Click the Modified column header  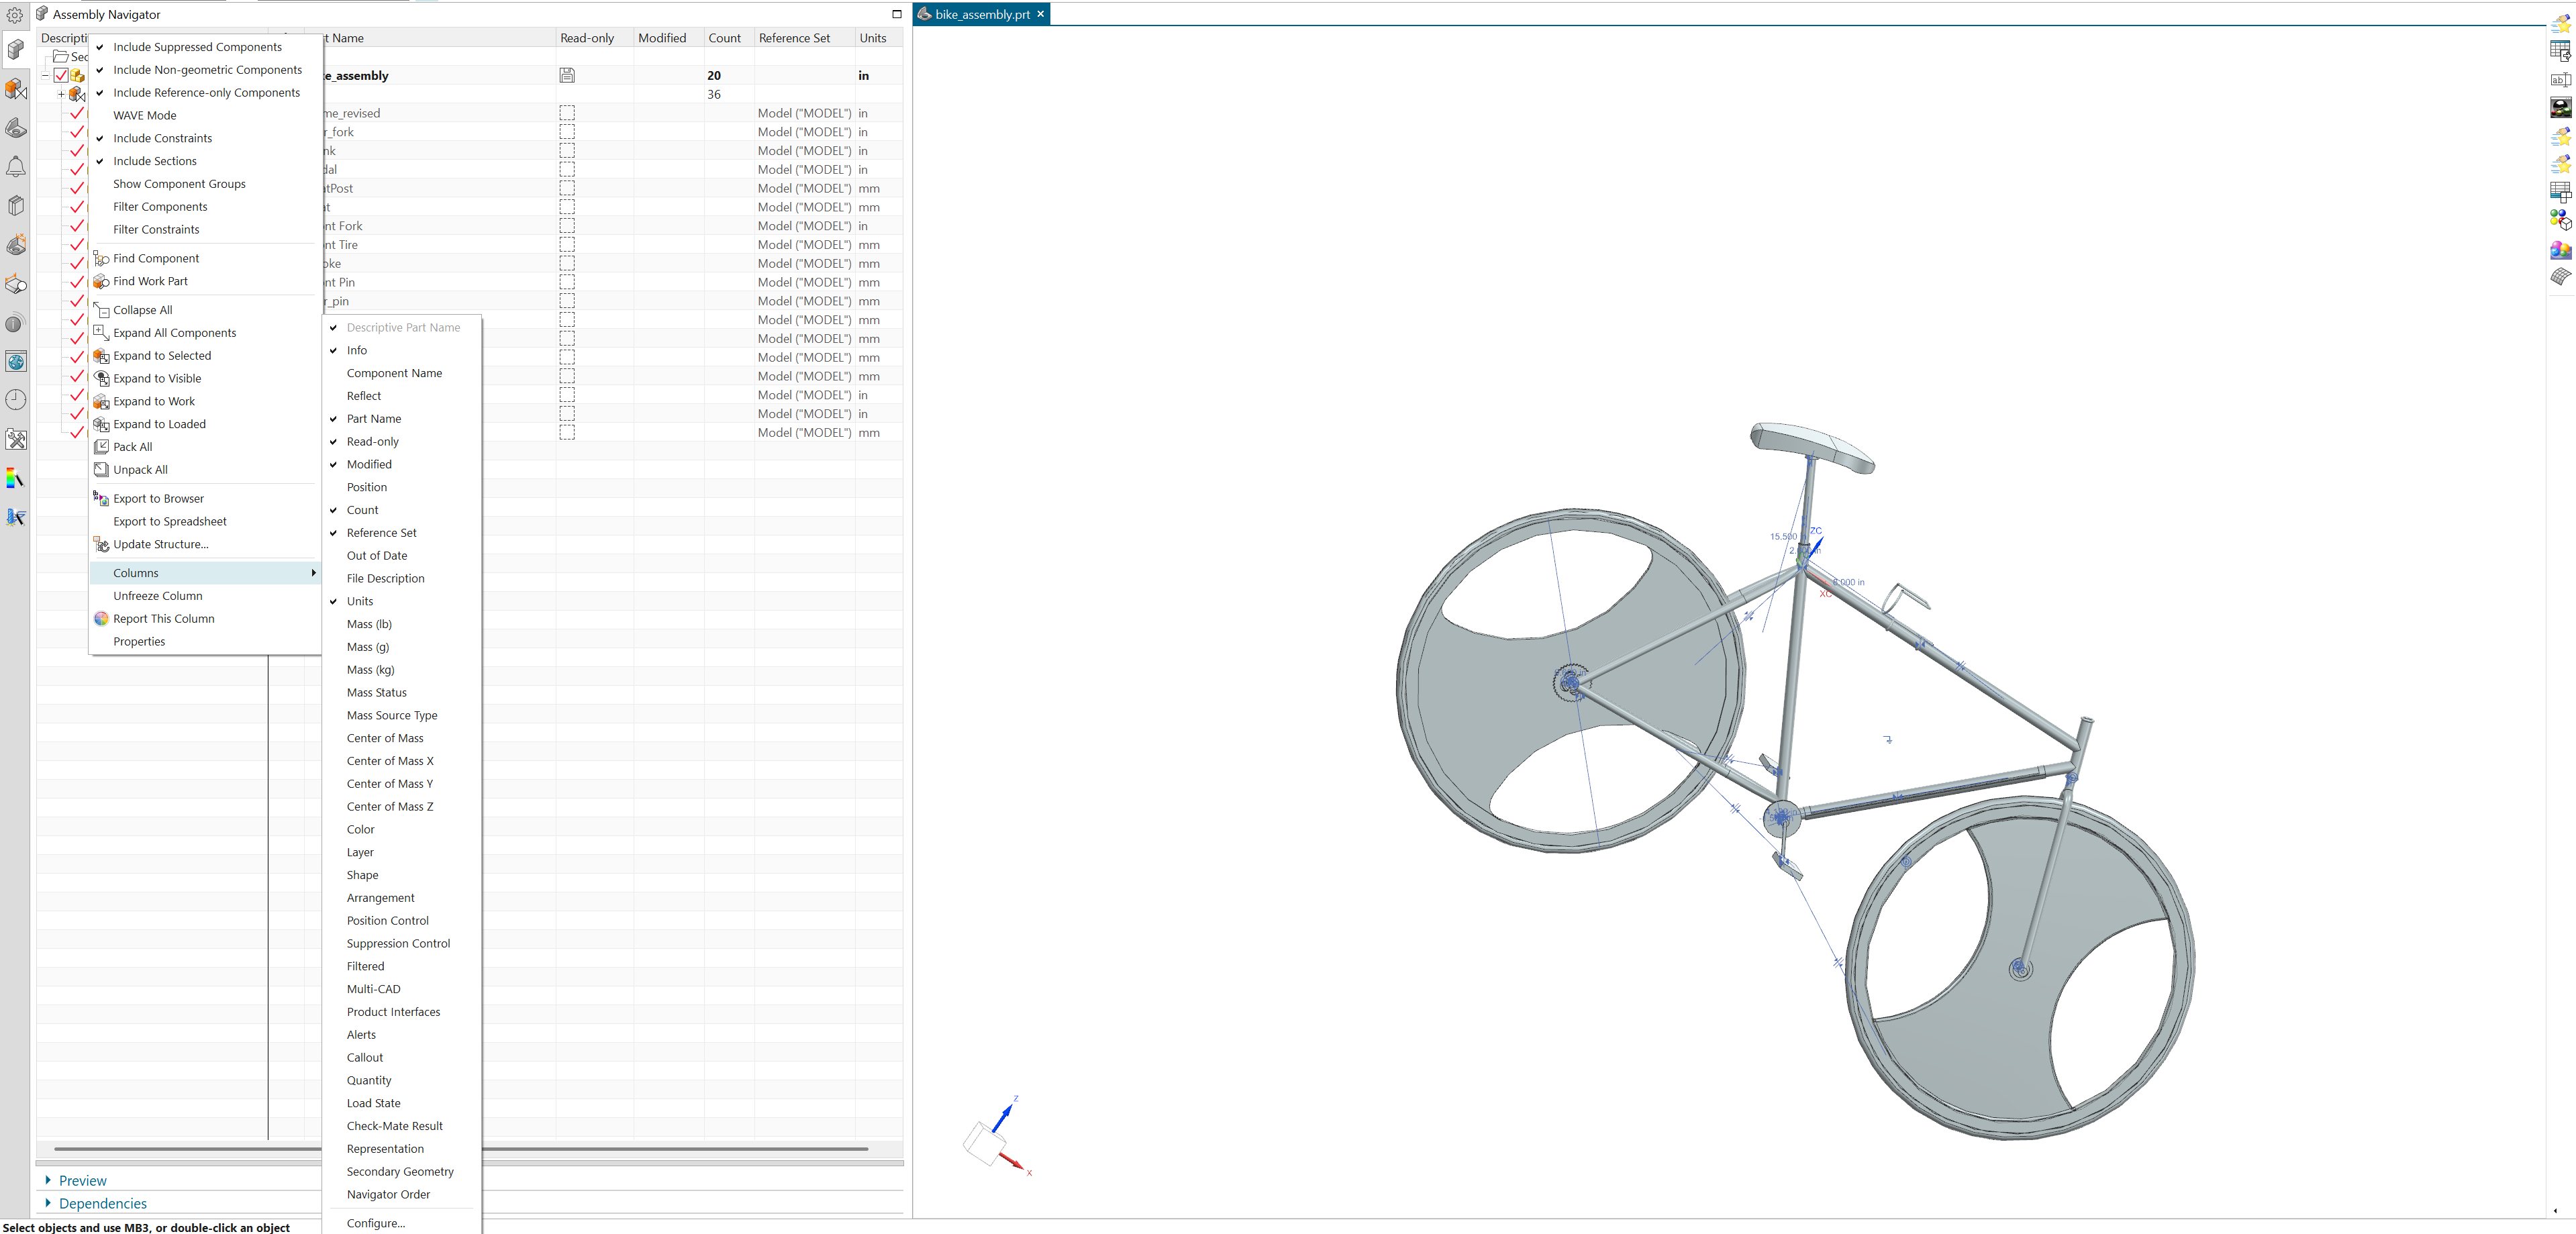(662, 38)
